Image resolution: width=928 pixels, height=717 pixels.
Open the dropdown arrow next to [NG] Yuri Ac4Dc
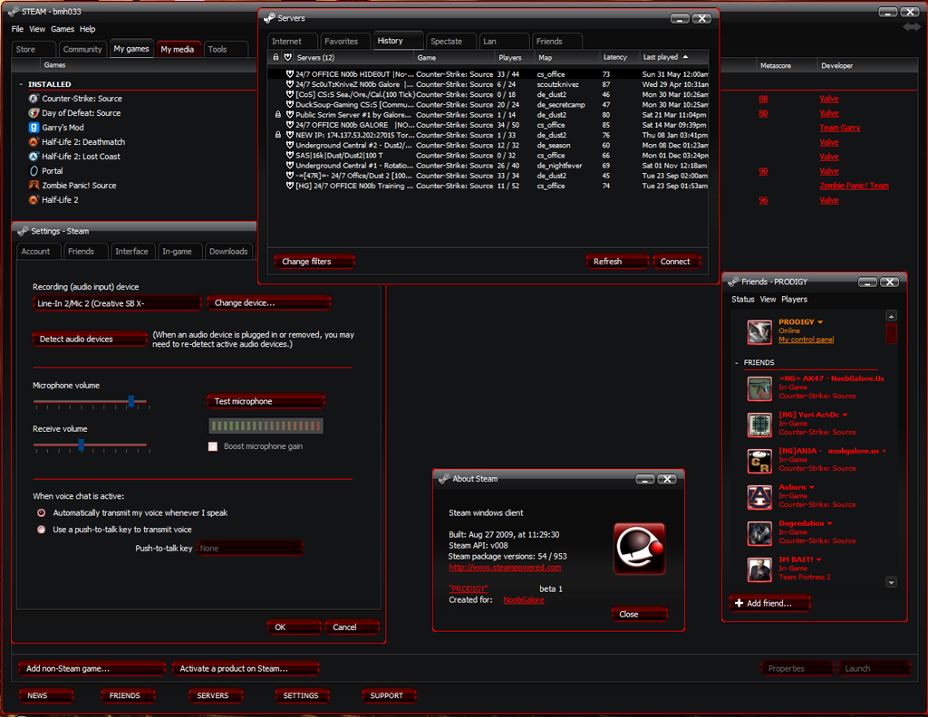point(845,415)
